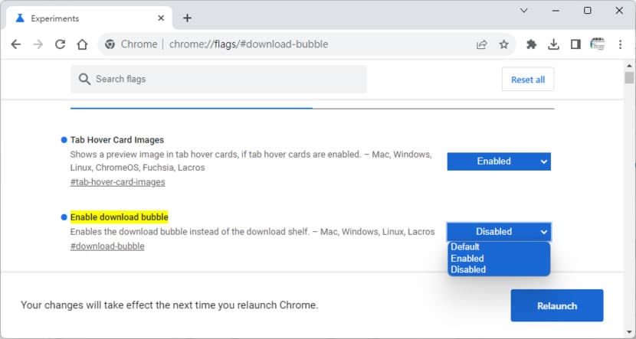Minimize the Chrome window

[x=556, y=11]
